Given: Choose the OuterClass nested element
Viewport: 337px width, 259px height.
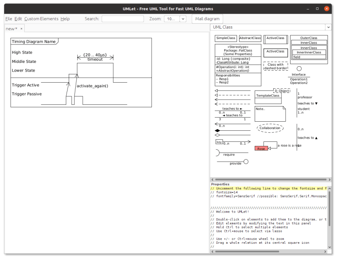Looking at the screenshot, I should pos(309,49).
